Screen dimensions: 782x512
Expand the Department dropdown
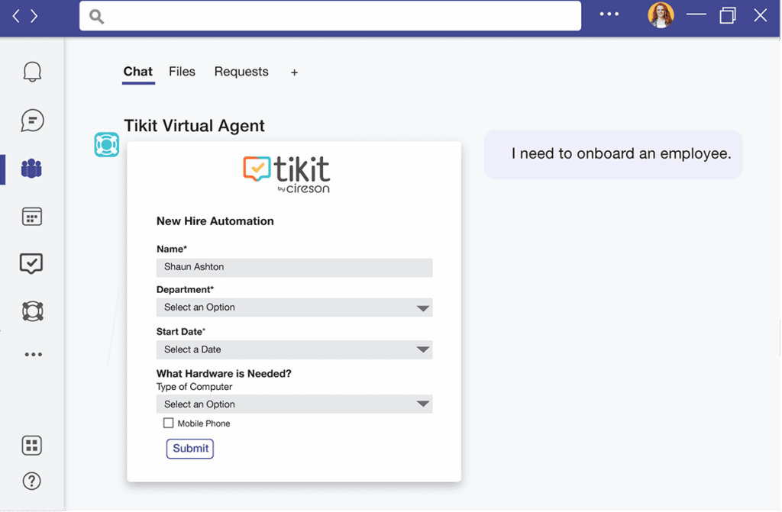pyautogui.click(x=294, y=308)
